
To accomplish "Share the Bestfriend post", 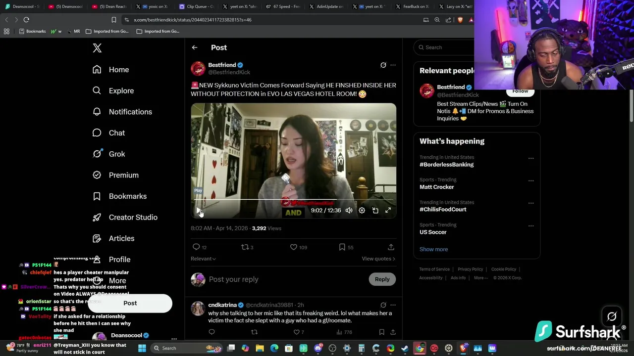I will pyautogui.click(x=391, y=247).
